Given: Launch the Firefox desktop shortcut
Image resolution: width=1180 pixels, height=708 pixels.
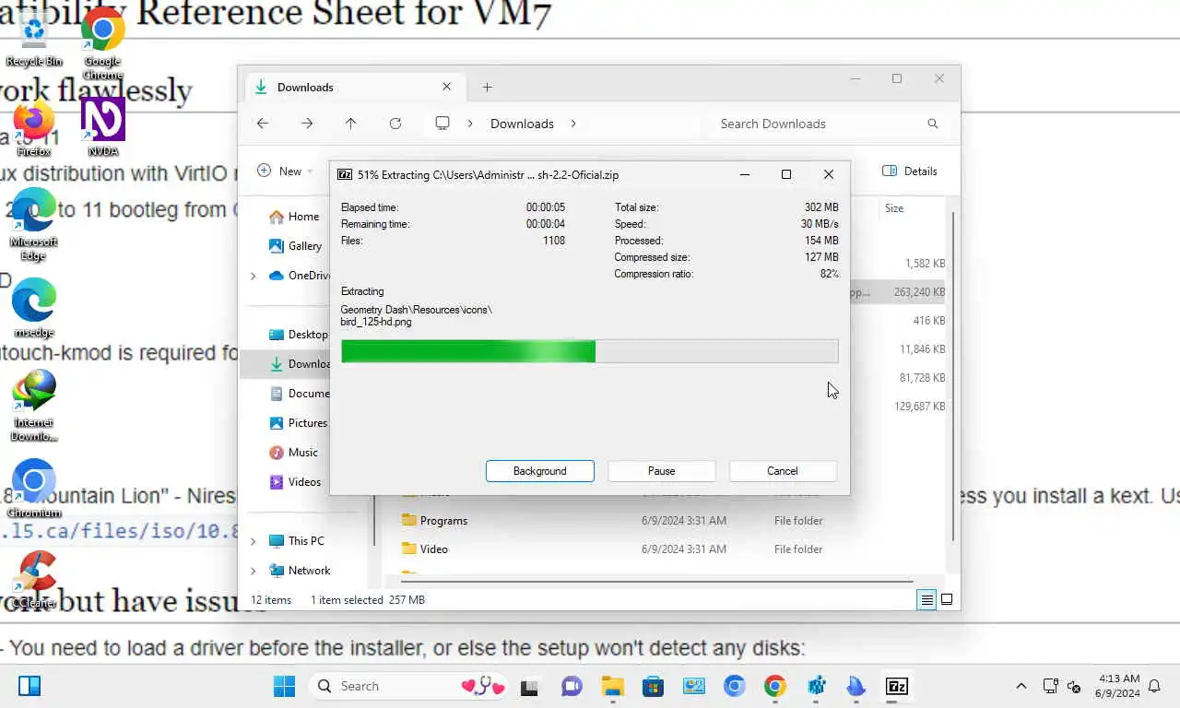Looking at the screenshot, I should coord(34,129).
